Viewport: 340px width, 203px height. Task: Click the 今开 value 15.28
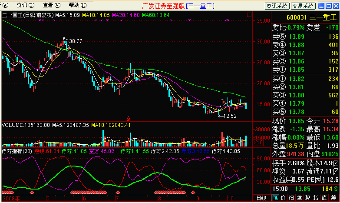click(331, 121)
